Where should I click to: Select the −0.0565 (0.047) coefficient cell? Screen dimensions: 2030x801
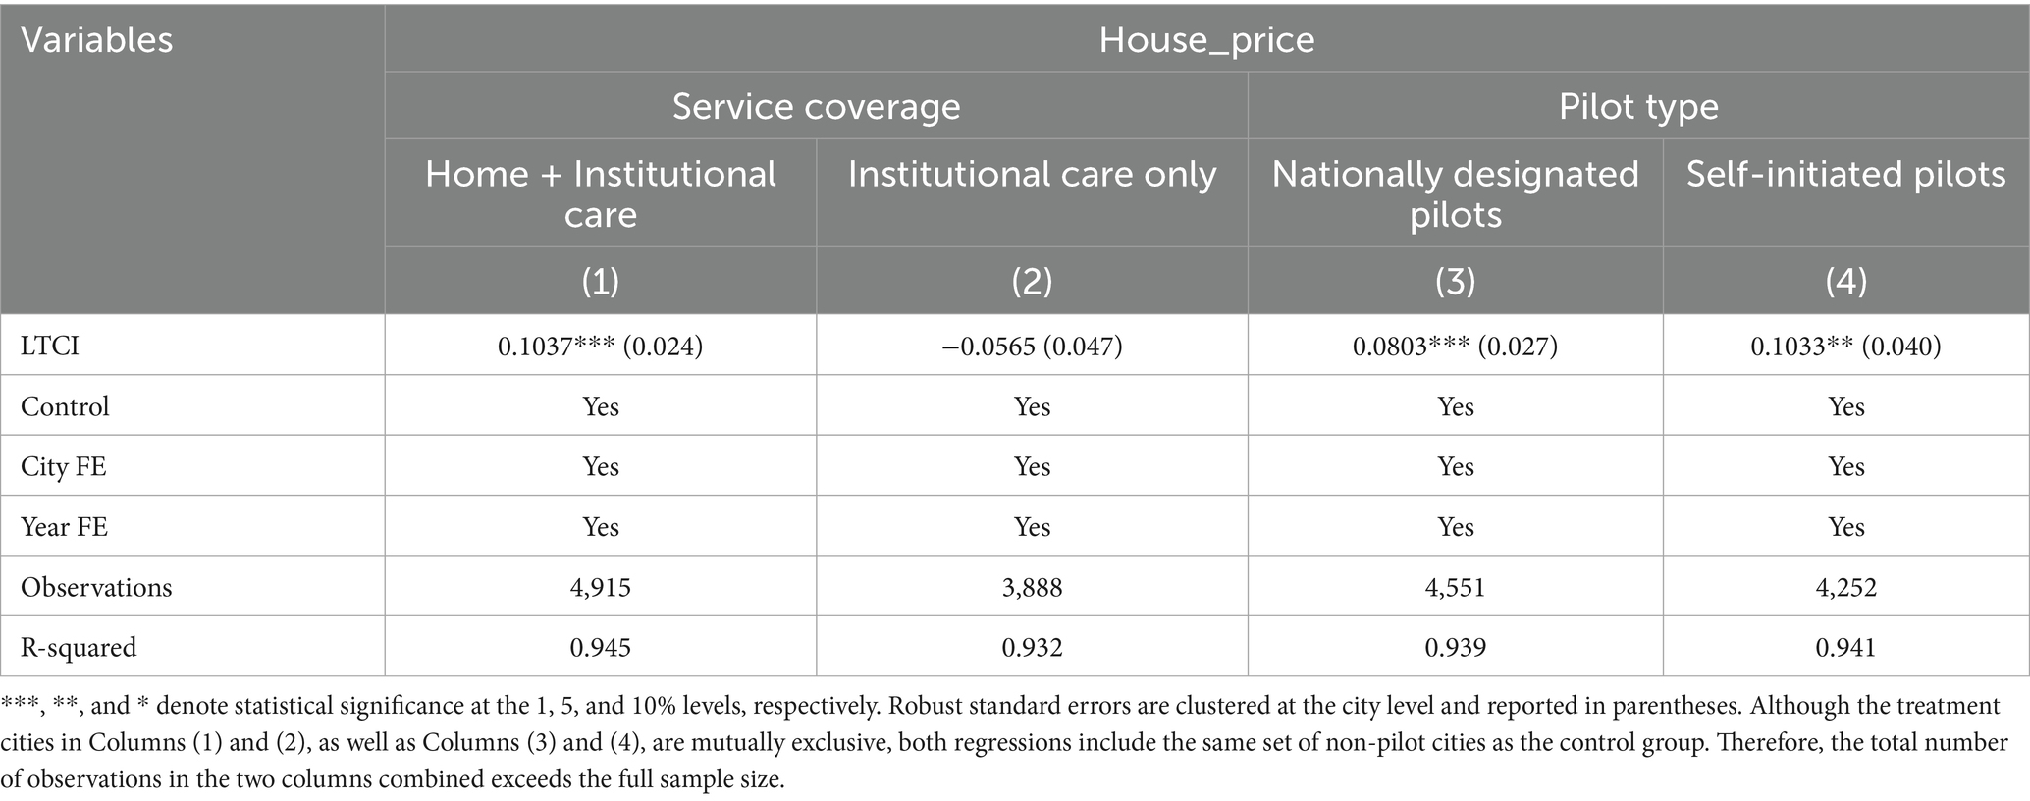click(x=1032, y=346)
